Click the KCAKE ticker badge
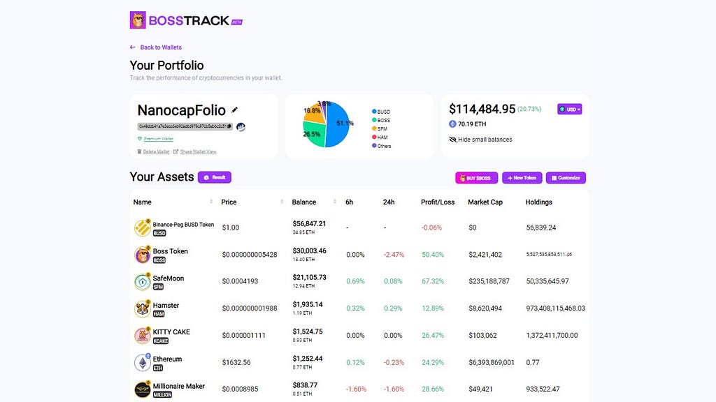Viewport: 716px width, 402px height. point(161,341)
